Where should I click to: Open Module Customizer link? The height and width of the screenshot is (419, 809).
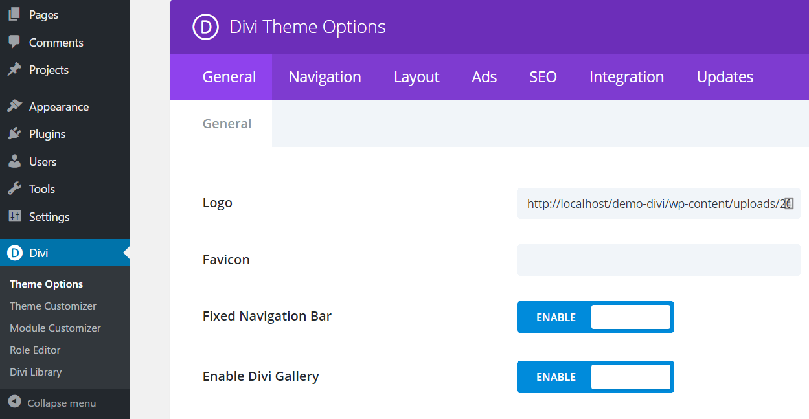coord(55,328)
